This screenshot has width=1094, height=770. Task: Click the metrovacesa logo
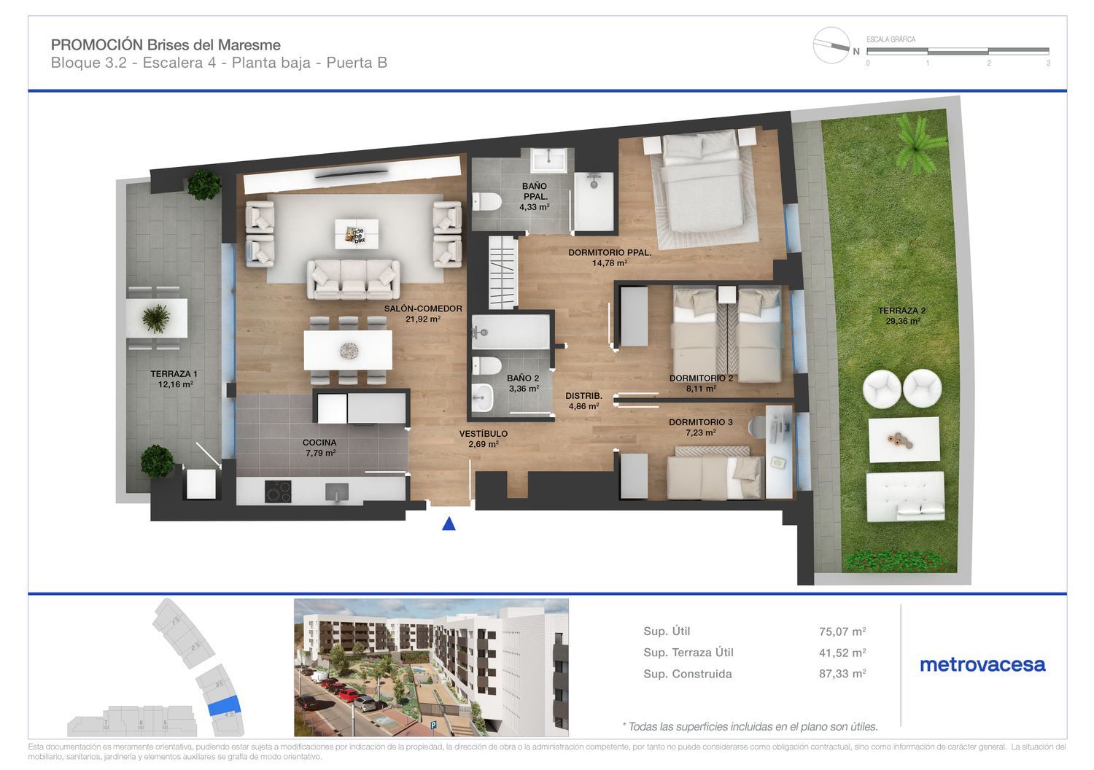(x=982, y=664)
